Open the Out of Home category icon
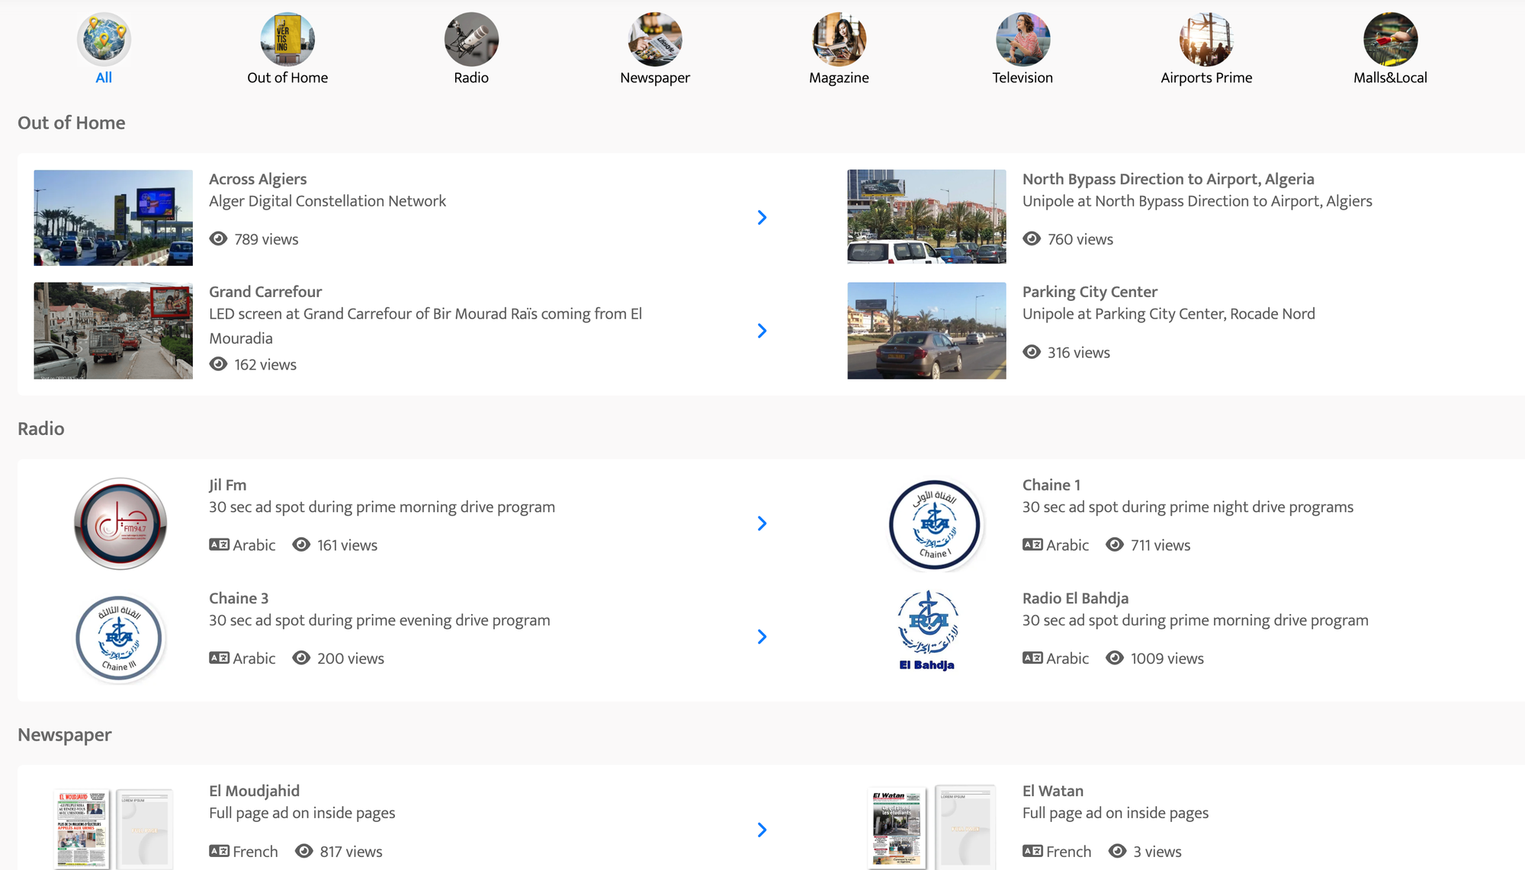This screenshot has height=870, width=1525. [287, 39]
